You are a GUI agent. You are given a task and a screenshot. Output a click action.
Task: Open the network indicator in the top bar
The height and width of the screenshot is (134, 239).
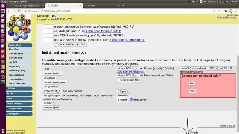coord(197,1)
